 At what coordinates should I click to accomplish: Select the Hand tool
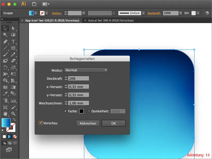5,114
